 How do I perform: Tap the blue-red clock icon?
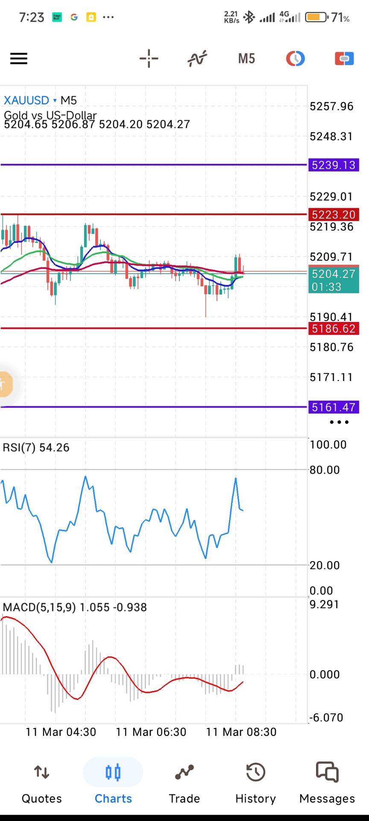[x=295, y=59]
